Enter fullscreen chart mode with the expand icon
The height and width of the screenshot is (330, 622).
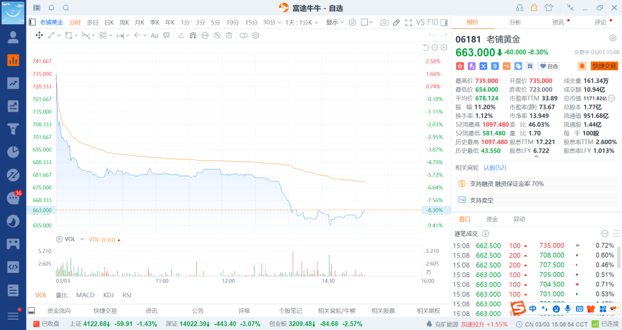(x=408, y=22)
